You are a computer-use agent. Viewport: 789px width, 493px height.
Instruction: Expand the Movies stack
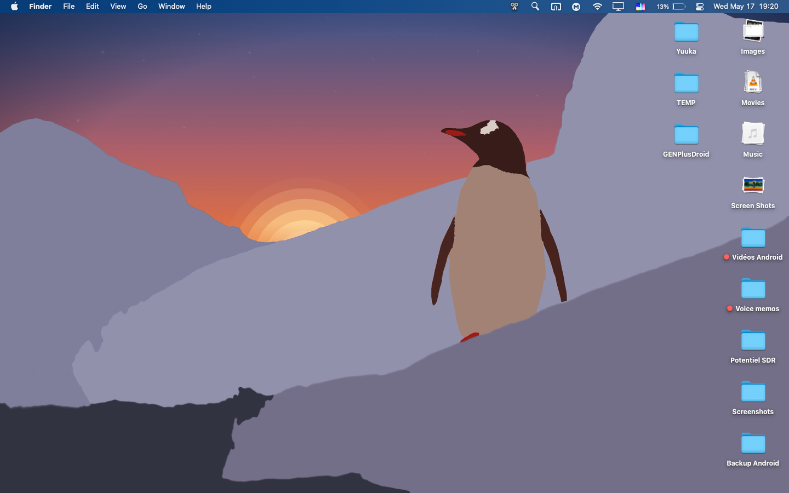(x=753, y=83)
